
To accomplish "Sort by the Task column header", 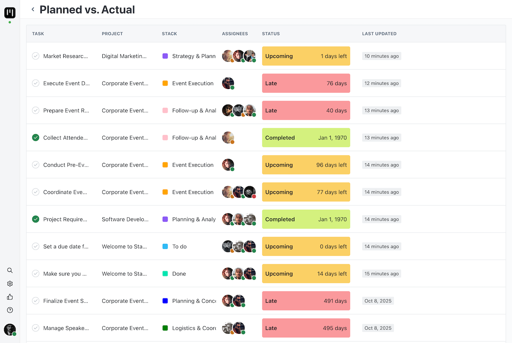I will pyautogui.click(x=38, y=34).
